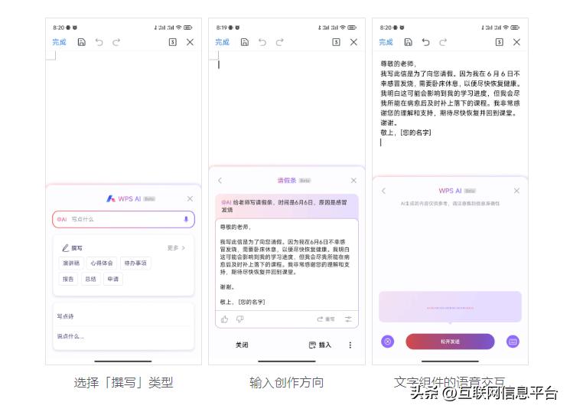
Task: Tap 插入 to insert the note
Action: (x=320, y=345)
